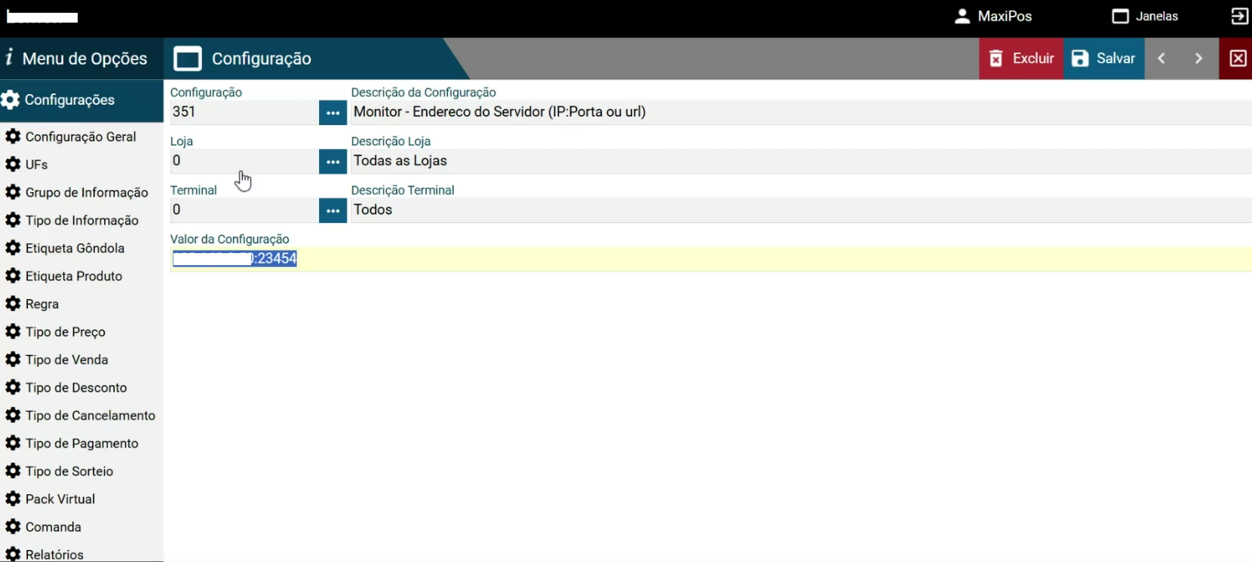Click gear icon beside UFs

coord(13,164)
